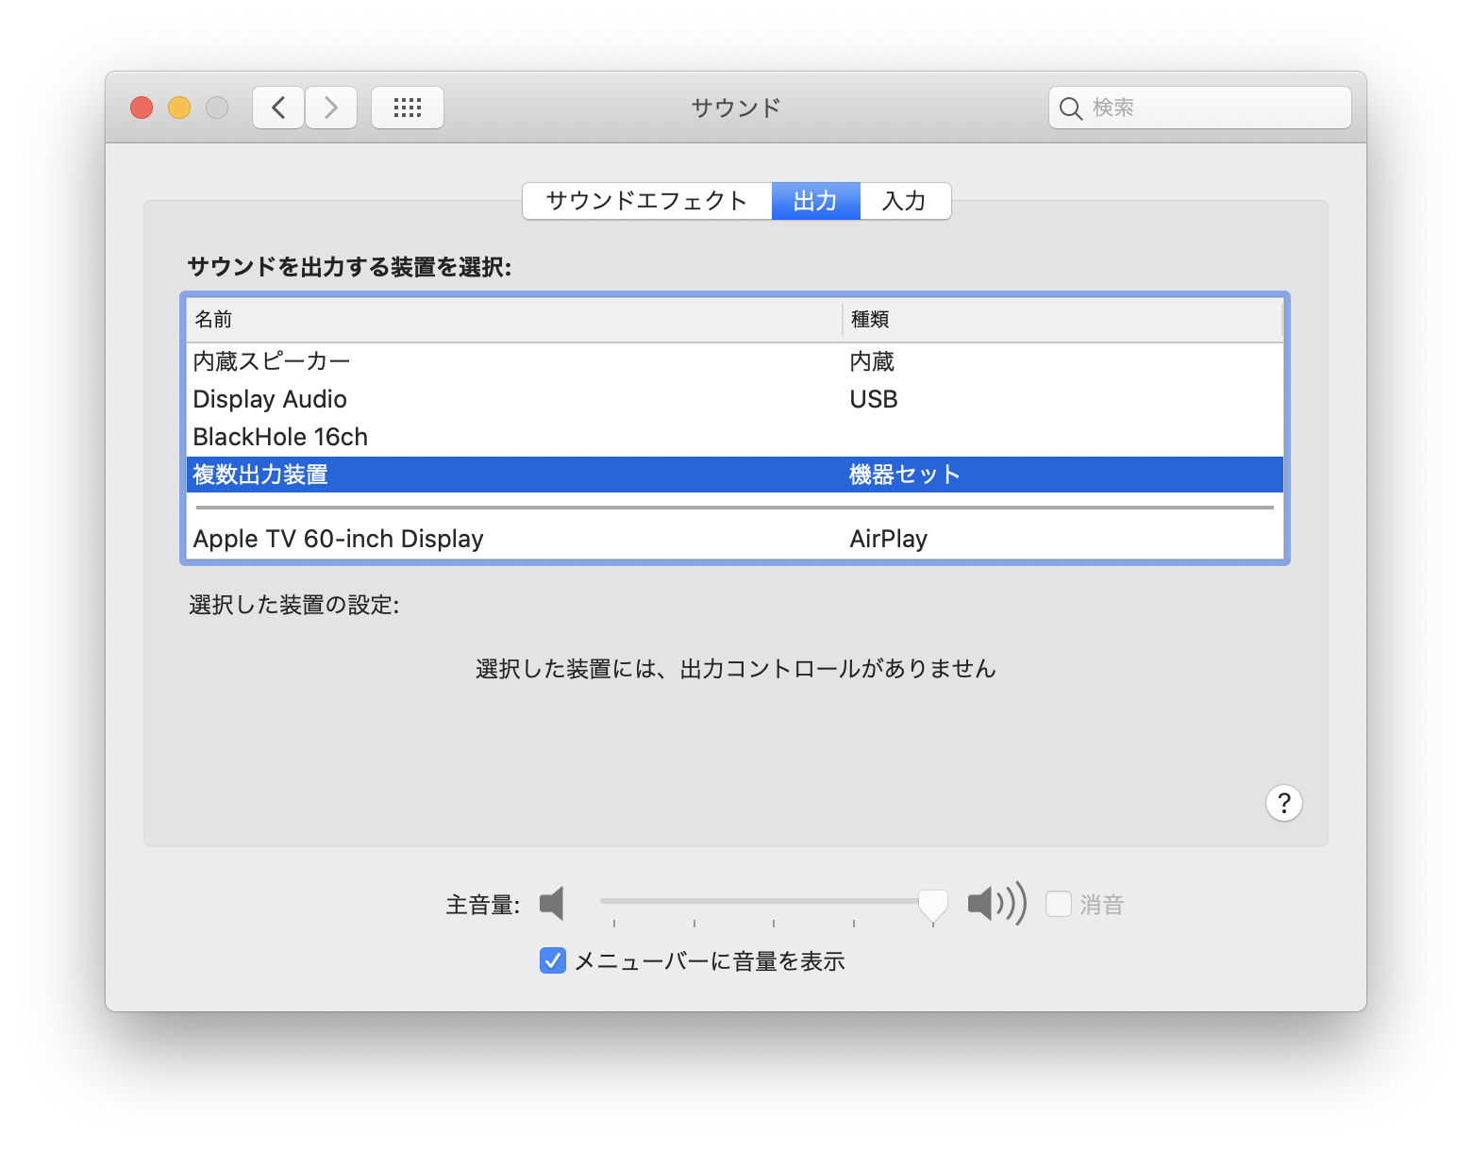Screen dimensions: 1472x1151
Task: Minimize window using the yellow button
Action: [179, 108]
